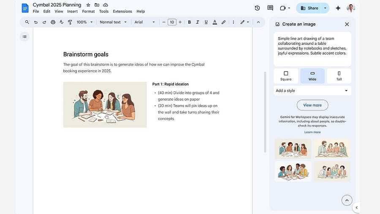Select the Square aspect ratio option
Screen dimensions: 380x214
286,76
